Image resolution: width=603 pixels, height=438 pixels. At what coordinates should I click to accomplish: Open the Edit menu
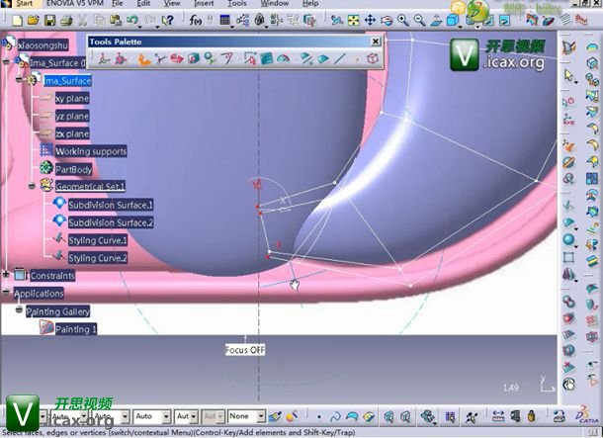coord(143,4)
